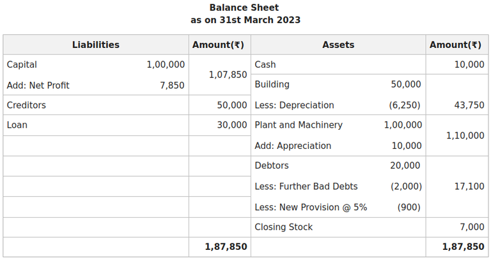Screen dimensions: 491x260
Task: Select Plant and Machinery value 1,00,000
Action: 403,125
